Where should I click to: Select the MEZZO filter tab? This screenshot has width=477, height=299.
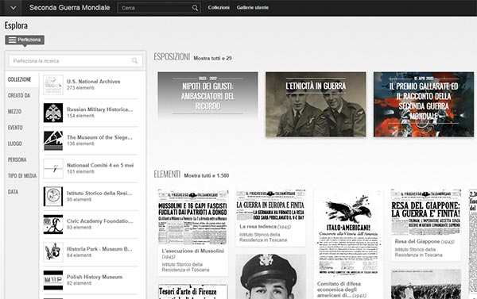[14, 111]
